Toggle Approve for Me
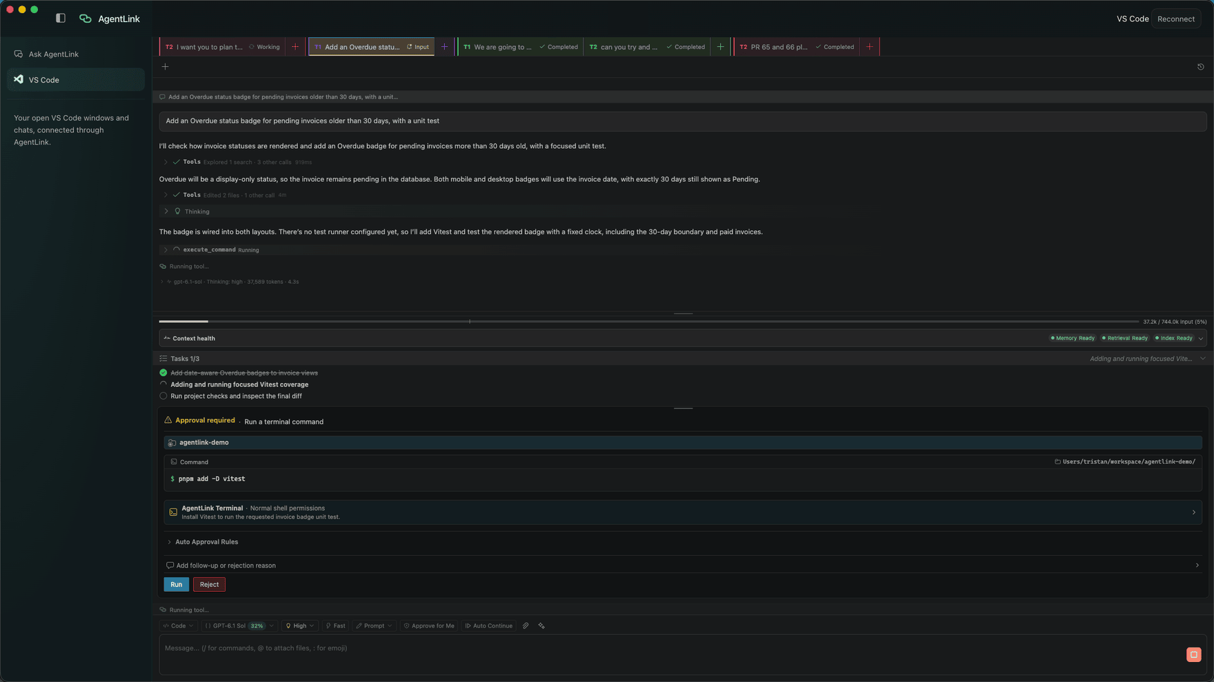This screenshot has width=1214, height=682. [429, 626]
